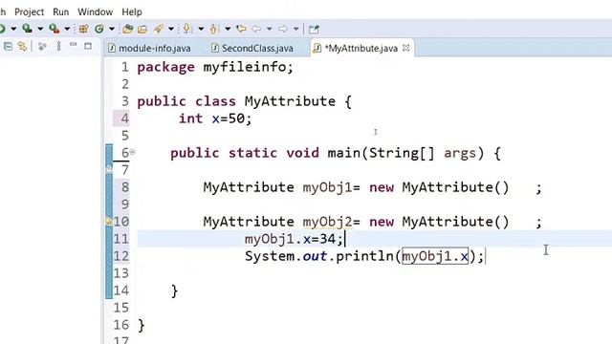Toggle Link with Editor icon

(x=23, y=47)
